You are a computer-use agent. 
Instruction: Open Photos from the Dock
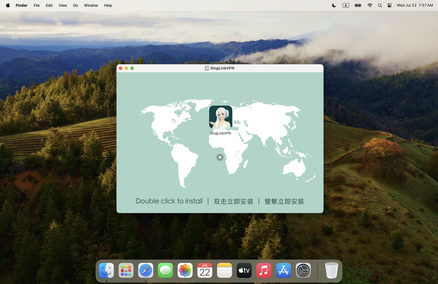click(x=185, y=270)
